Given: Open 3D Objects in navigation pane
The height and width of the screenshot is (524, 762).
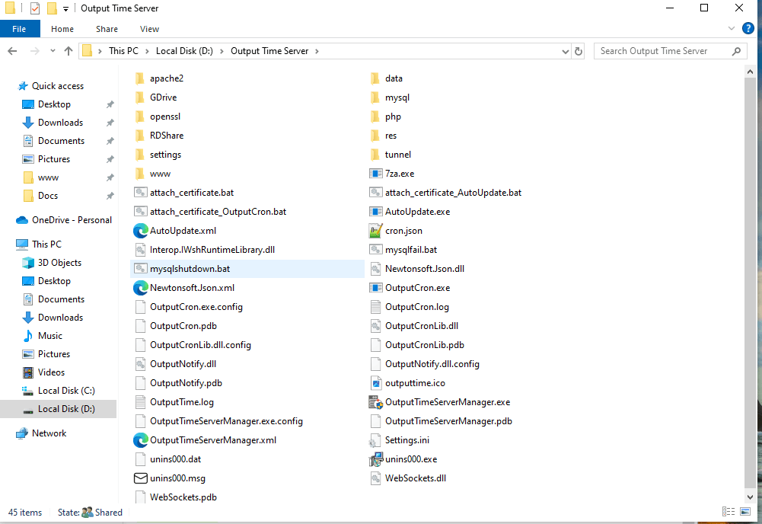Looking at the screenshot, I should coord(59,263).
